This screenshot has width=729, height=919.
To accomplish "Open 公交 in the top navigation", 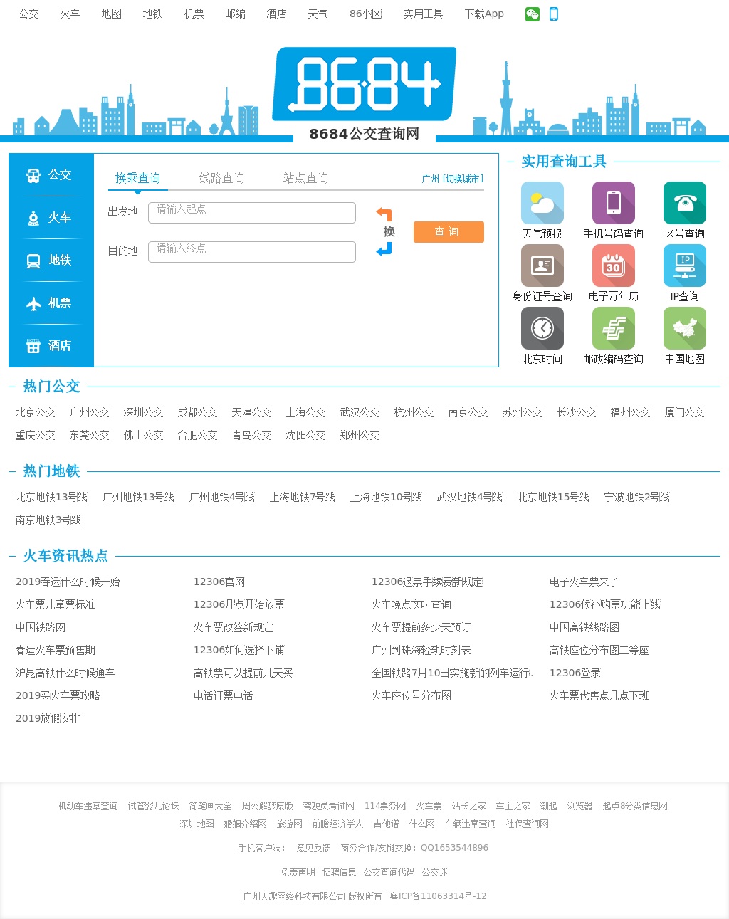I will point(29,14).
